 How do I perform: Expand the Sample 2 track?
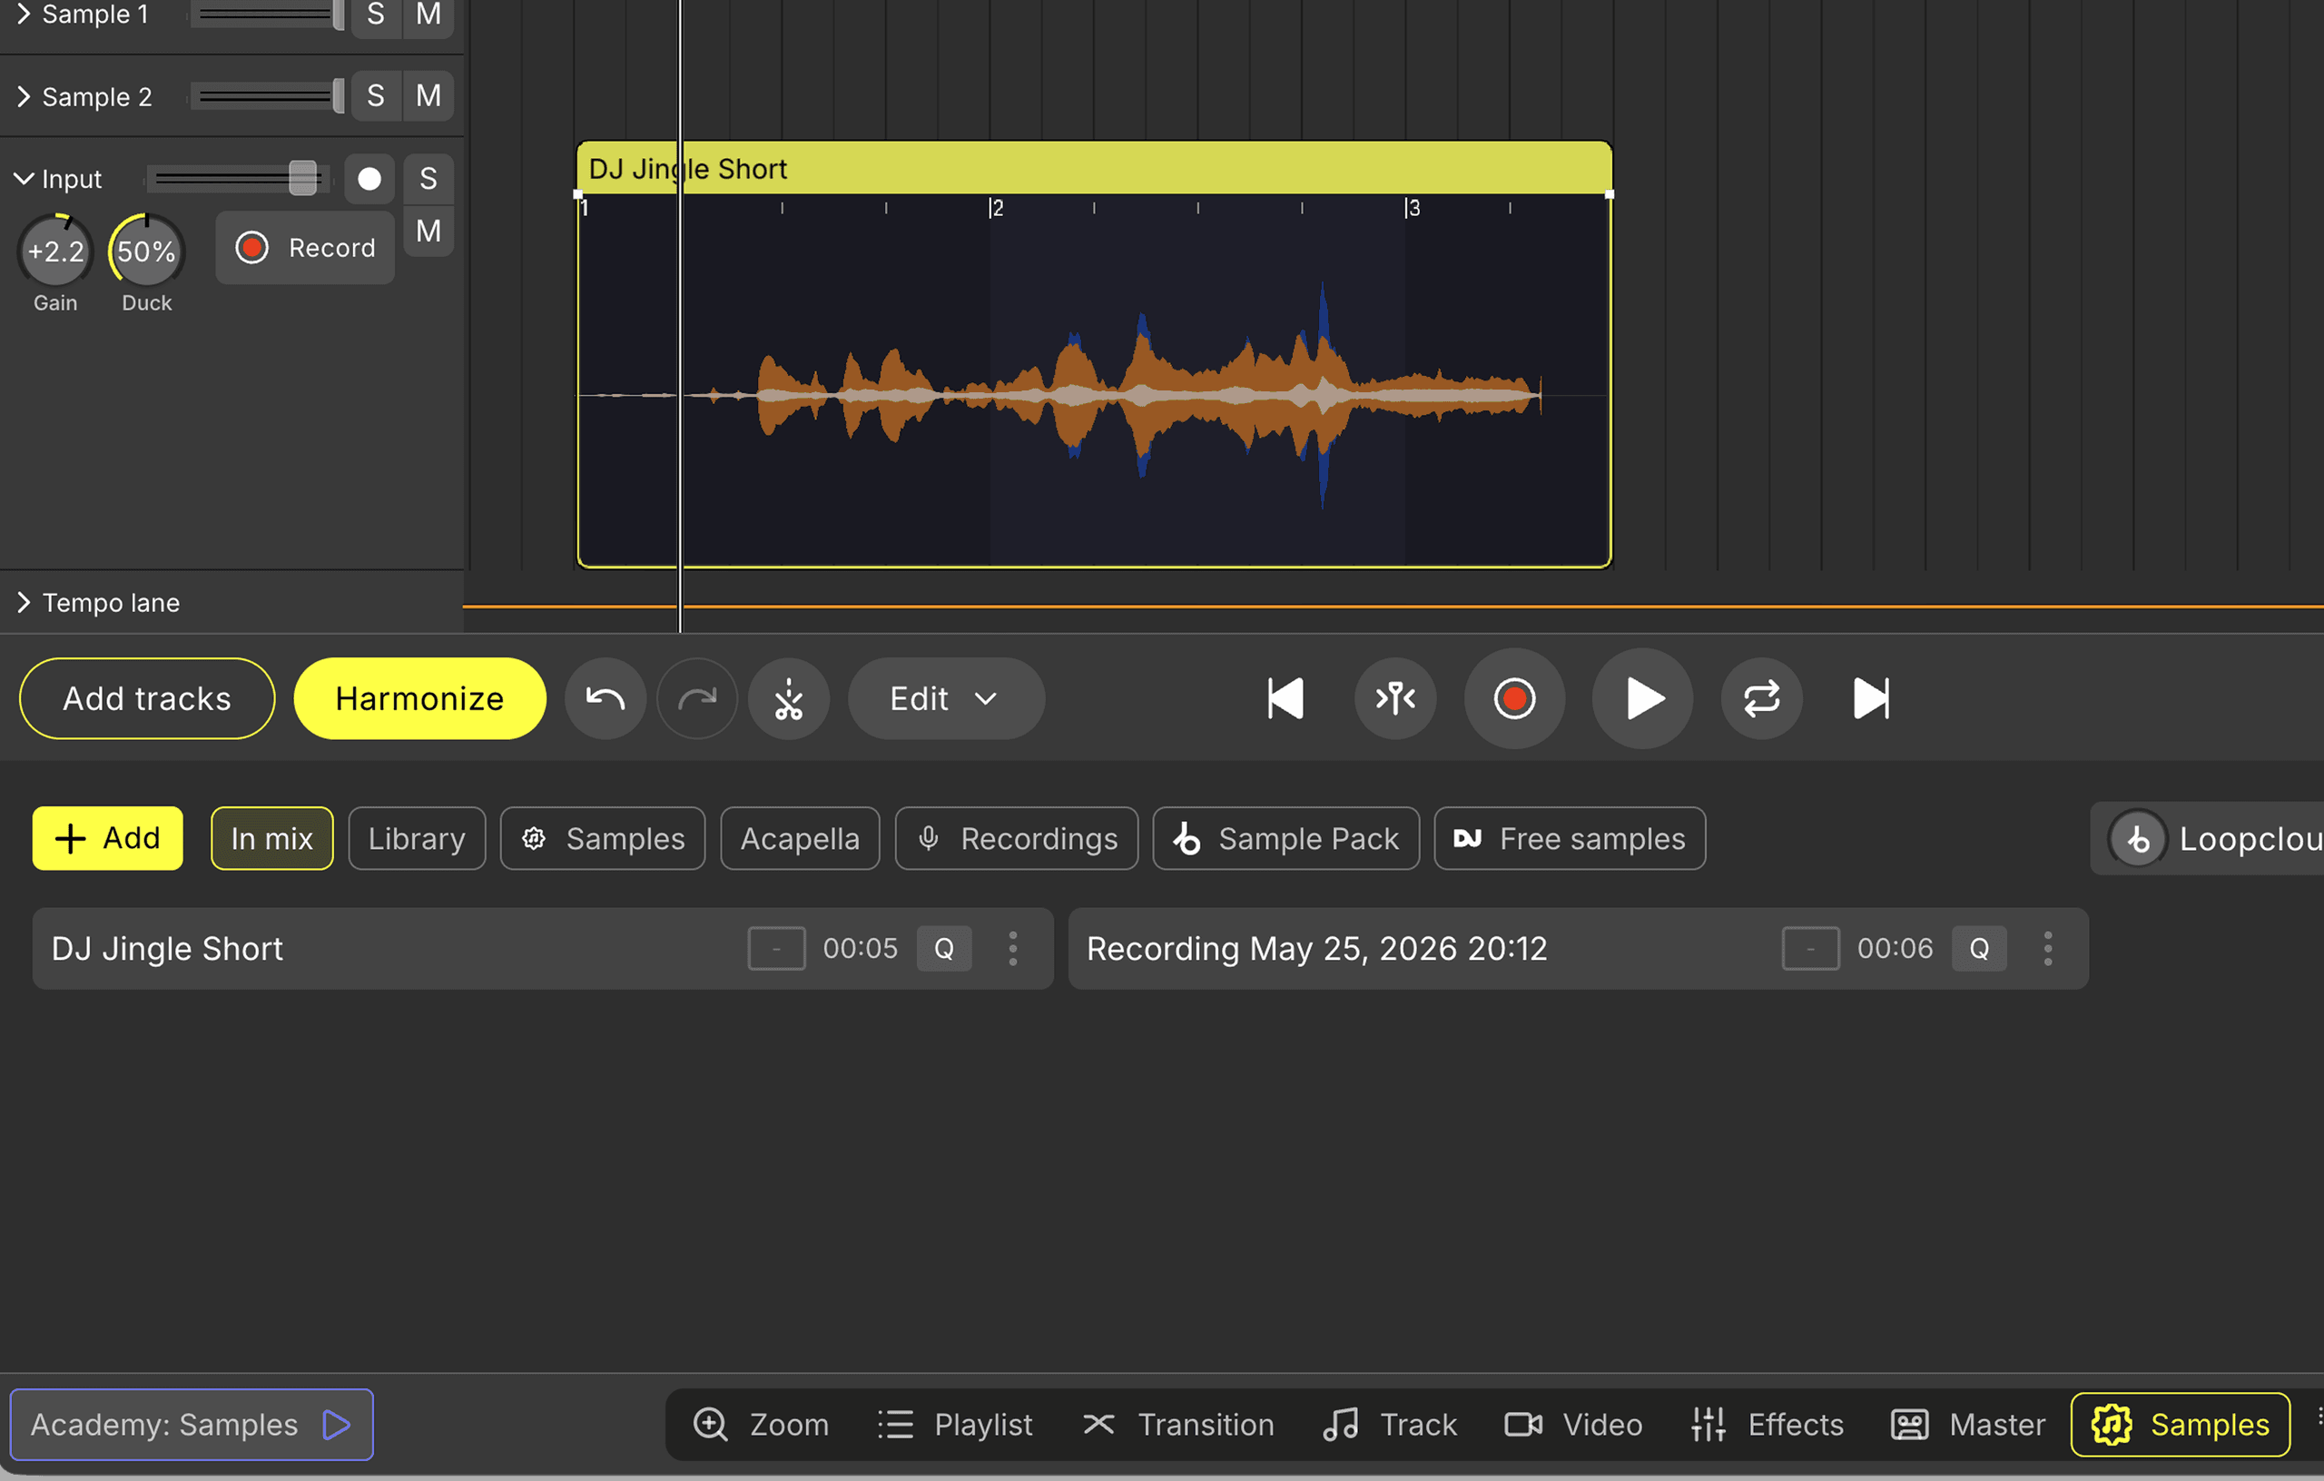(25, 96)
